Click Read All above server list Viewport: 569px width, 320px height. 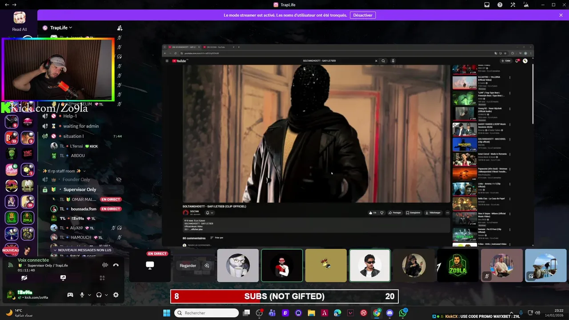19,29
